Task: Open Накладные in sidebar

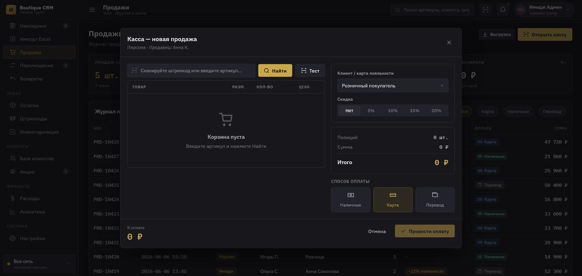Action: [39, 26]
